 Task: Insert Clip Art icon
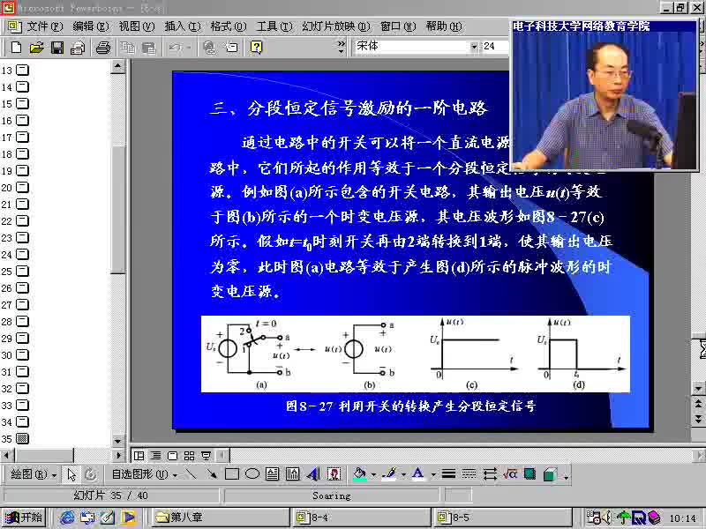pos(334,473)
